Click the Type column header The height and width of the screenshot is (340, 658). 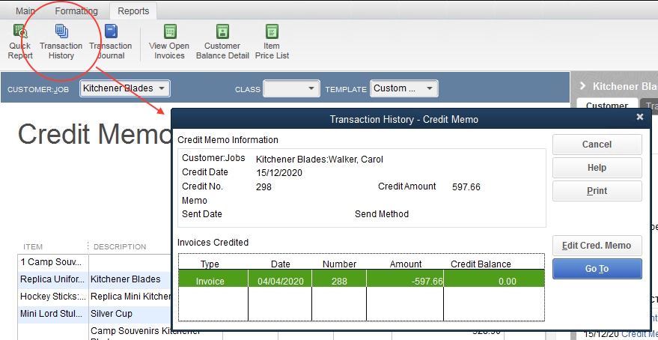click(x=210, y=264)
